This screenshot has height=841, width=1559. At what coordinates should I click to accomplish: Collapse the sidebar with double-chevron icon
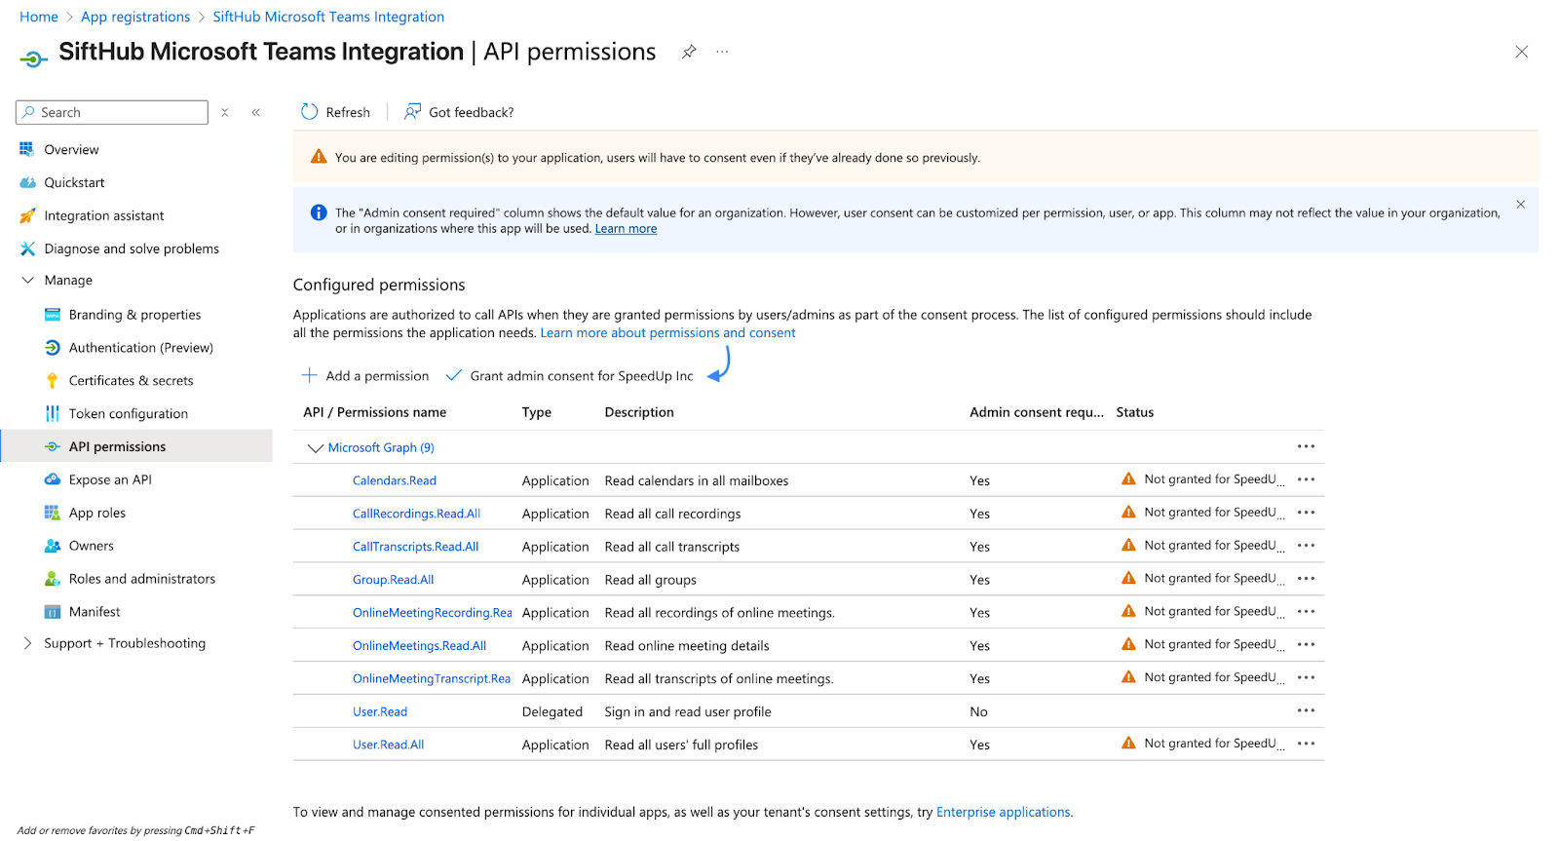click(x=256, y=113)
